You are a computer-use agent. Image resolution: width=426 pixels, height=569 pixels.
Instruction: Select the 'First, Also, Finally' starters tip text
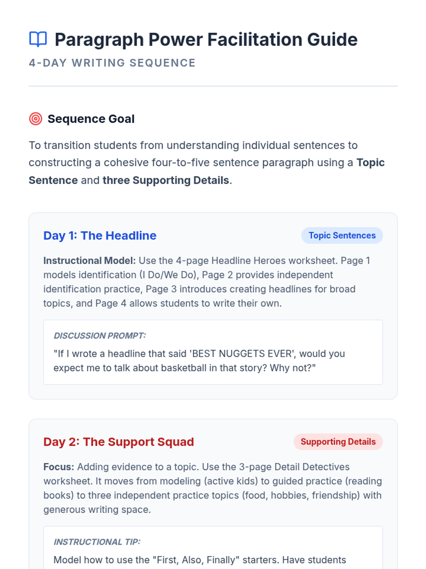click(200, 560)
